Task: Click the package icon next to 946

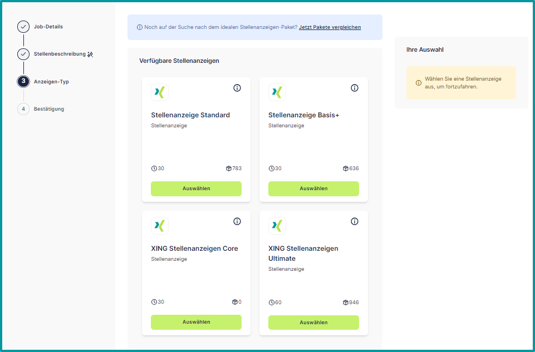Action: coord(345,302)
